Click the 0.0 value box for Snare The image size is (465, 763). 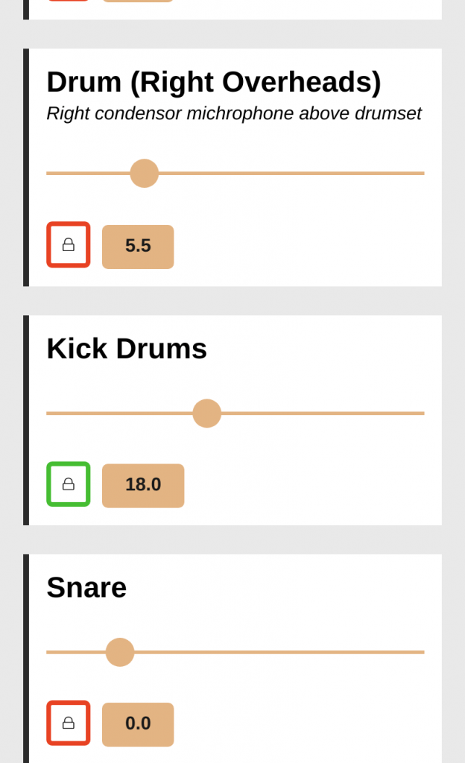tap(138, 724)
